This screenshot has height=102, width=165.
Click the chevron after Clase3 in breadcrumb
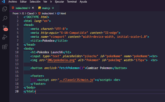(36, 14)
